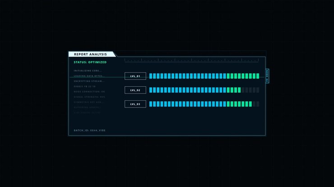Open the vertical NODE X4 side tab
334x187 pixels.
(267, 76)
